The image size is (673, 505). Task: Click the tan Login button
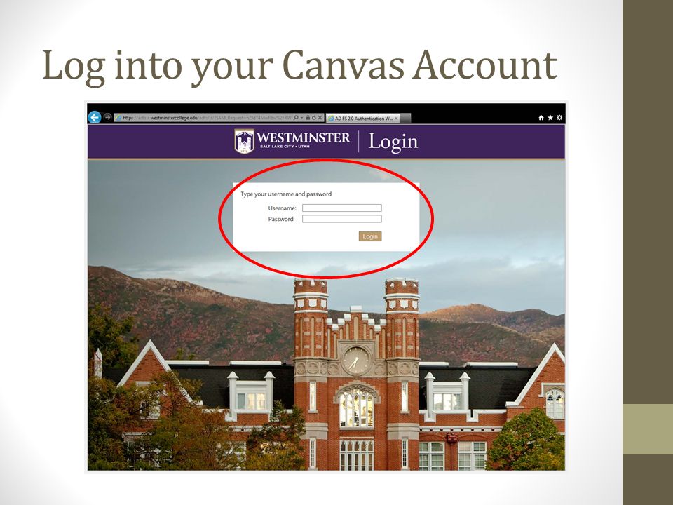click(370, 236)
